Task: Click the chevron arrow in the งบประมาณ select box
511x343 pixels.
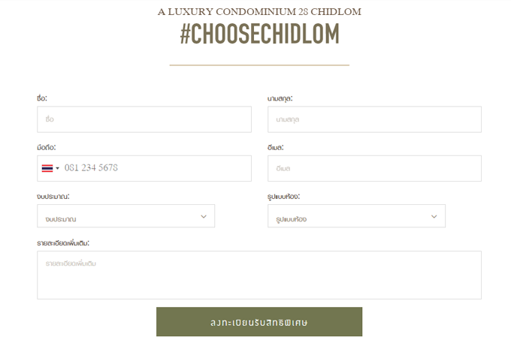Action: [204, 216]
